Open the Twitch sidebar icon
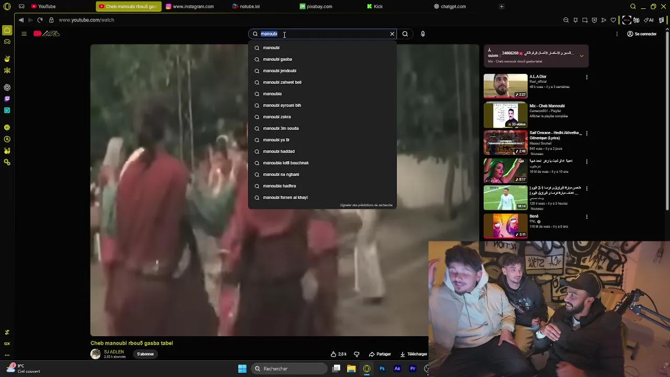 click(7, 98)
